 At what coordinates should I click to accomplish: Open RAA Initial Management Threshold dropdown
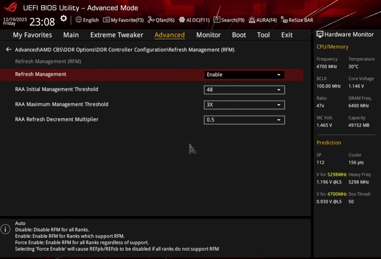click(244, 90)
